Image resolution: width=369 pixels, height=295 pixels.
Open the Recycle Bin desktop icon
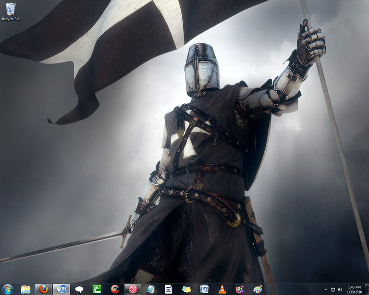[x=10, y=12]
